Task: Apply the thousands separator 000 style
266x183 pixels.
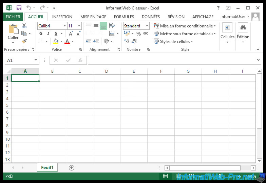Action: pos(146,33)
